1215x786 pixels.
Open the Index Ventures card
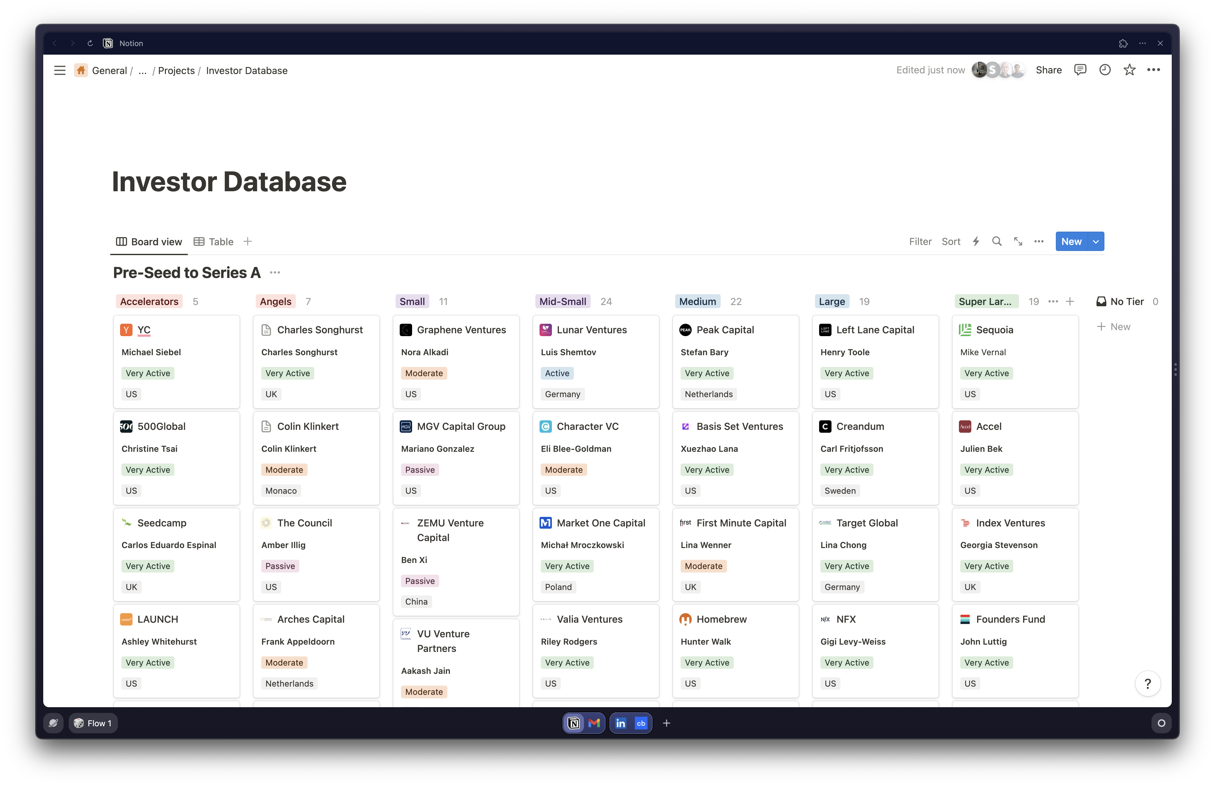point(1015,554)
